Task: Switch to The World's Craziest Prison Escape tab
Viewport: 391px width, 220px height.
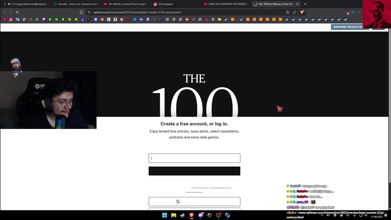Action: point(126,4)
